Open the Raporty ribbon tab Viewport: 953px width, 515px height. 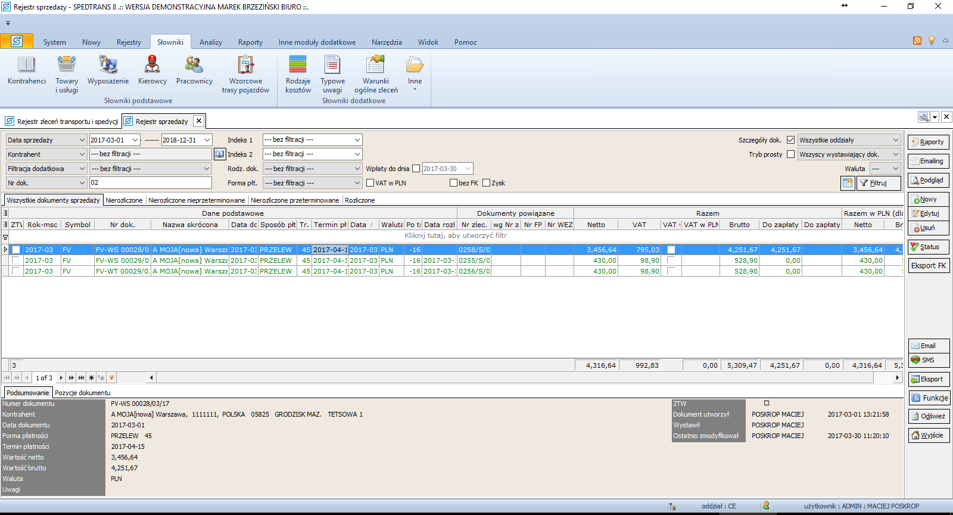coord(250,42)
